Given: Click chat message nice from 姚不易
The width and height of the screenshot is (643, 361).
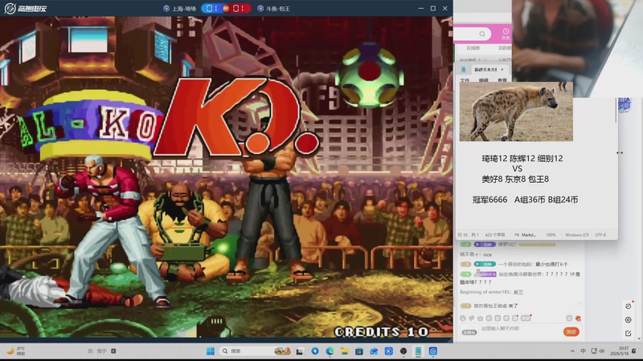Looking at the screenshot, I should (x=476, y=254).
